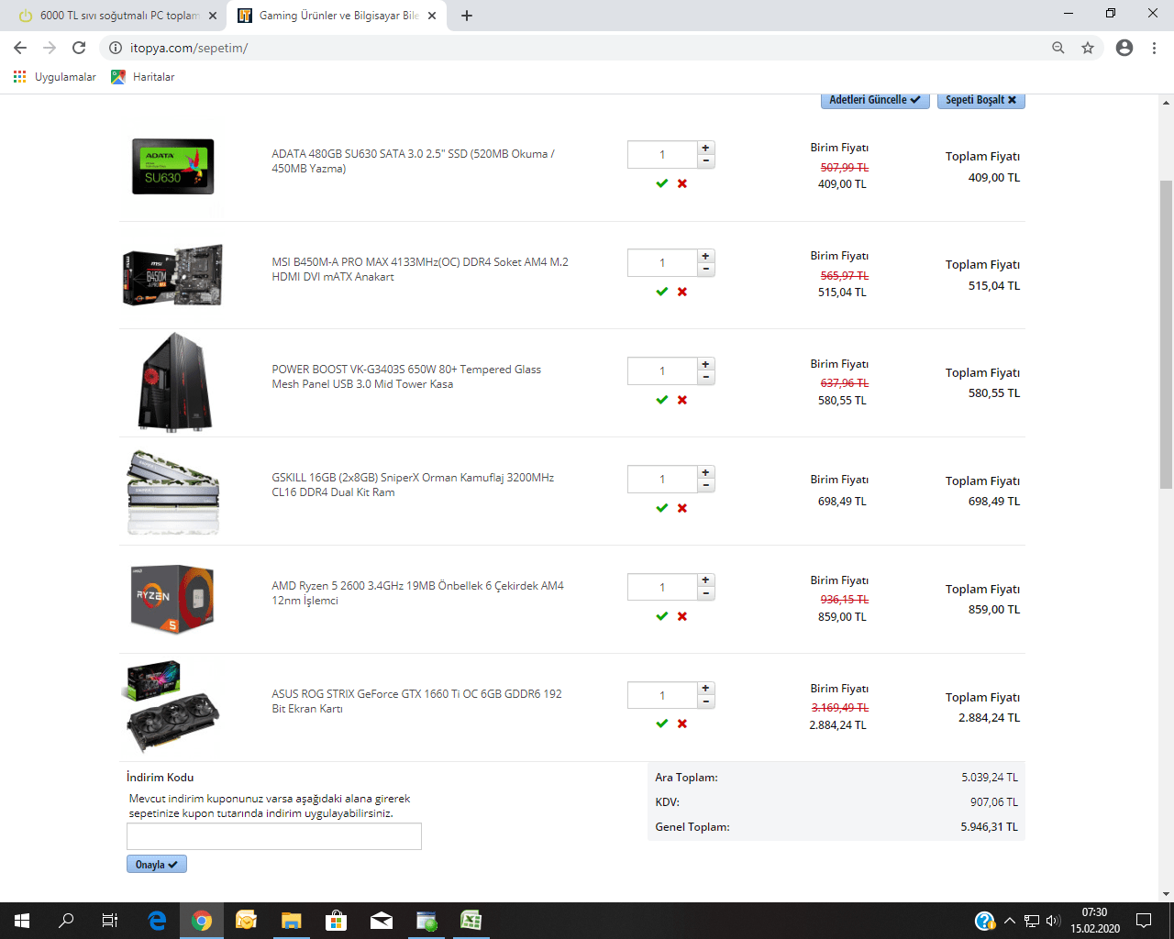This screenshot has width=1174, height=939.
Task: Remove GSKILL RAM with red X icon
Action: (682, 508)
